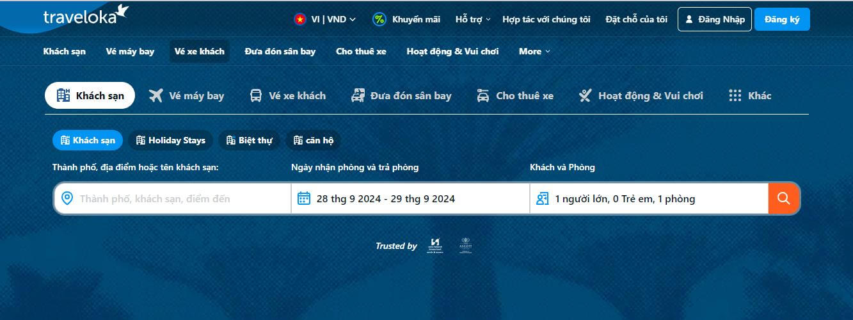
Task: Select the Khách sạn product tab with building icon
Action: tap(90, 95)
